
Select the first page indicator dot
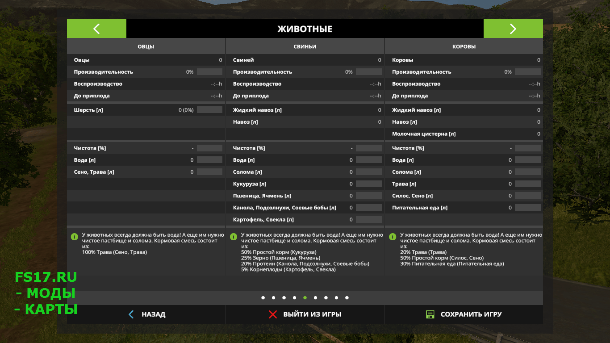[x=263, y=298]
